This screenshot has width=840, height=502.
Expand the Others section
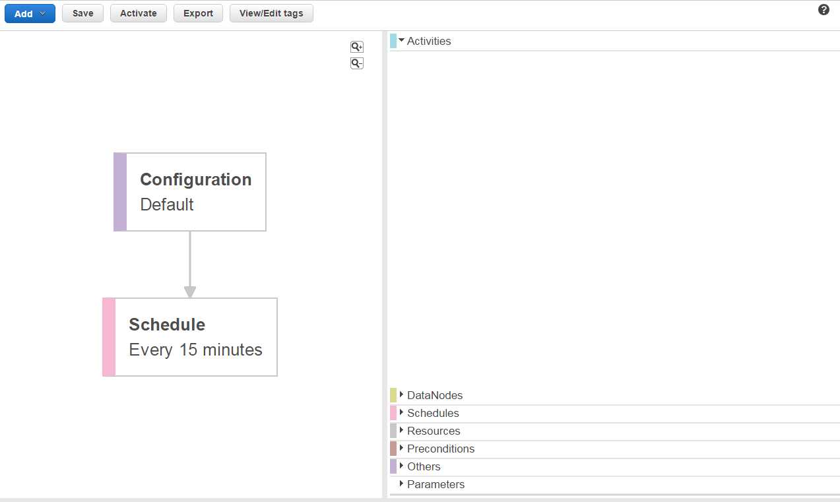(x=423, y=466)
